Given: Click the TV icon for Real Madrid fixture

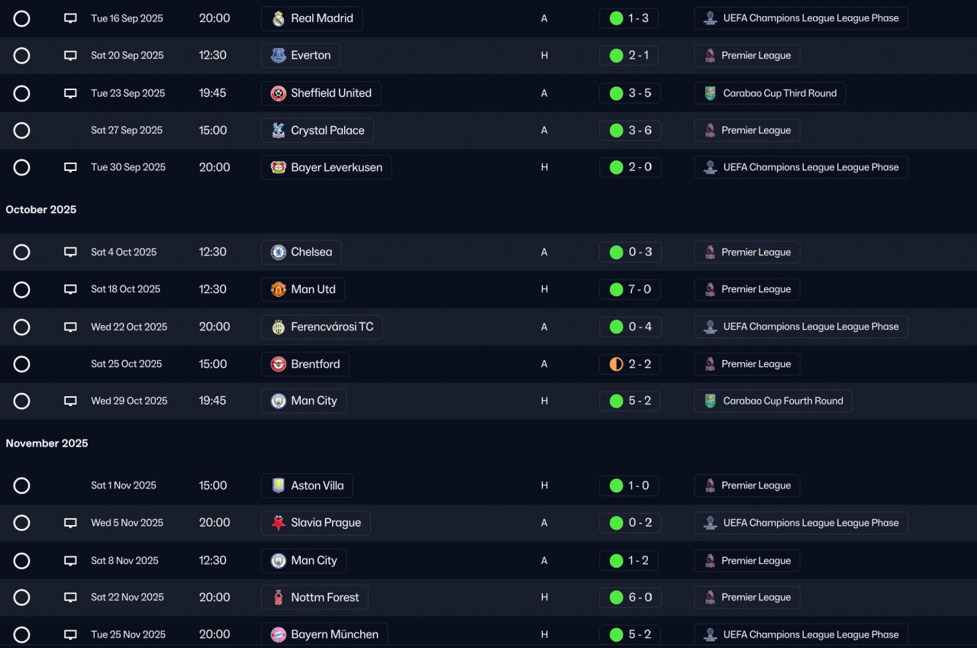Looking at the screenshot, I should (70, 18).
